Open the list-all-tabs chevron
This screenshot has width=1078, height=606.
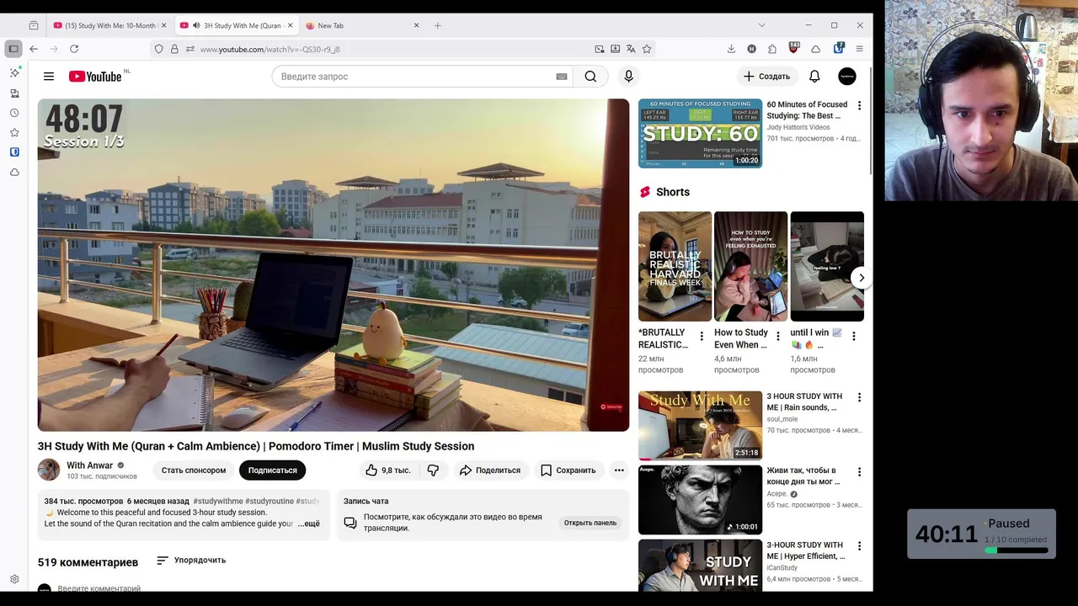[761, 25]
